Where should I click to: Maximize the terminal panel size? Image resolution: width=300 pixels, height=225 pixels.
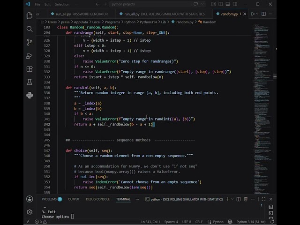(263, 199)
